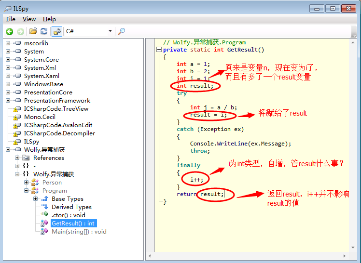Click the Forward navigation arrow
This screenshot has height=263, width=361.
[20, 31]
